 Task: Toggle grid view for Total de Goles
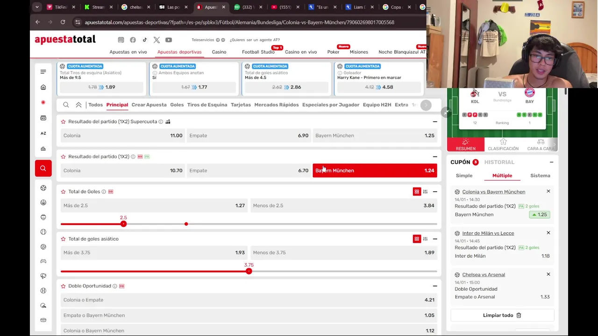pyautogui.click(x=417, y=192)
